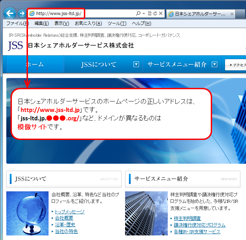Open the 編集(E) menu
This screenshot has height=240, width=246.
(42, 23)
